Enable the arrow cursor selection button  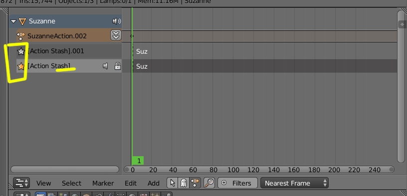[x=173, y=183]
